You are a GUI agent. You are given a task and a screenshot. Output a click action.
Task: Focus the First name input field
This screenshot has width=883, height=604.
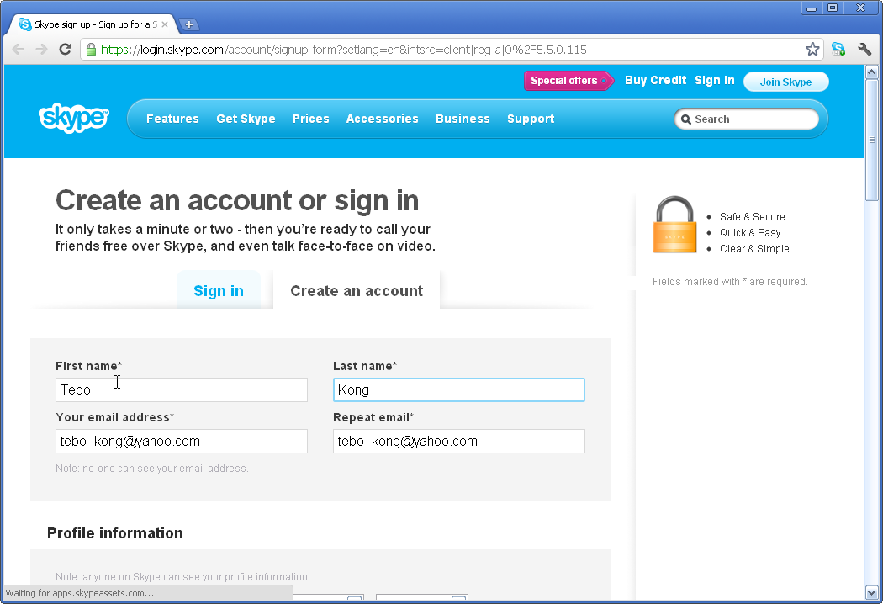point(182,389)
